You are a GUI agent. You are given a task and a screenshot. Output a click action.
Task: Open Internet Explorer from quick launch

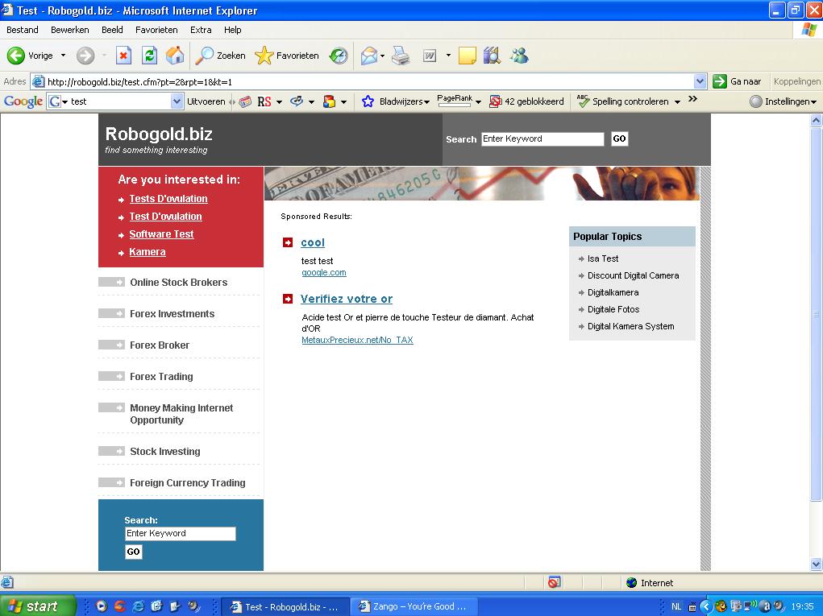[x=138, y=606]
